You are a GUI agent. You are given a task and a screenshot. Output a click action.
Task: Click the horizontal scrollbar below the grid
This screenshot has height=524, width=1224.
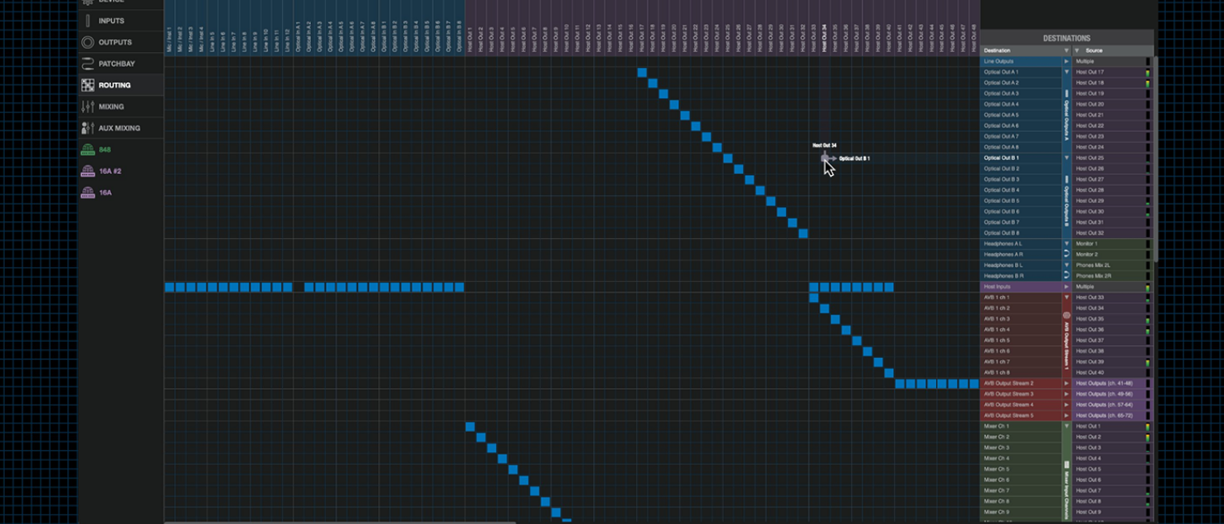(x=340, y=522)
